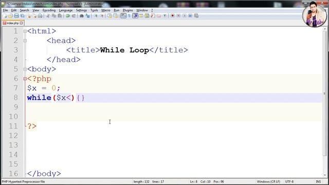Screen dimensions: 329x185
Task: Click the Playback macro icon
Action: point(185,16)
